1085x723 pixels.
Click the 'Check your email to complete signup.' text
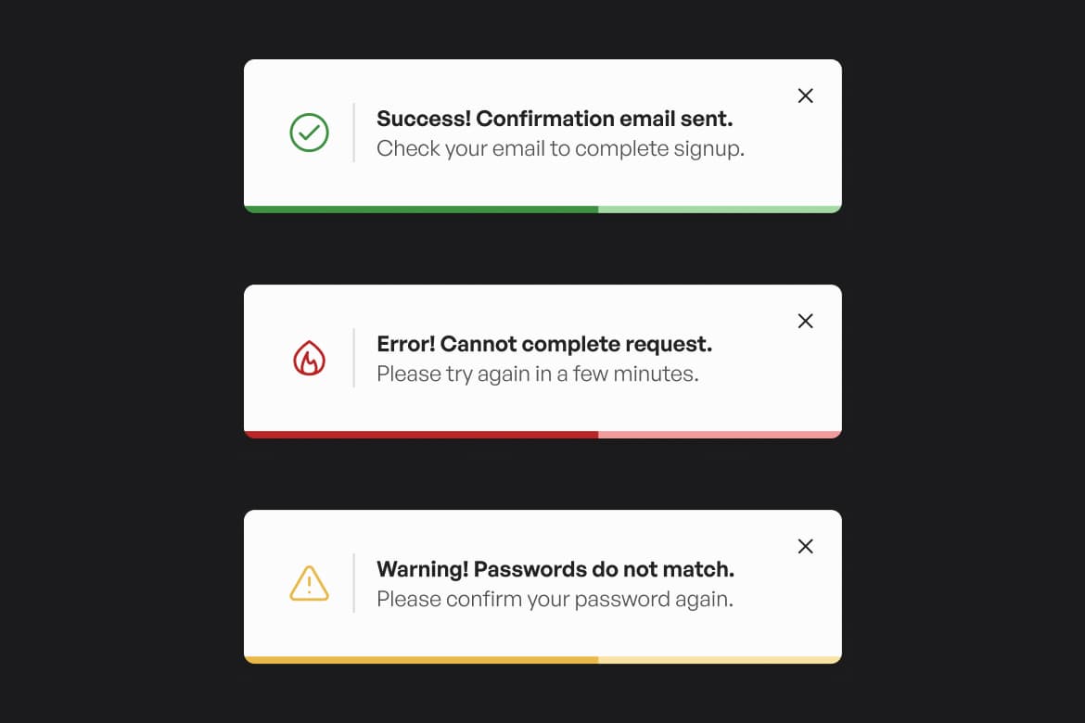point(560,148)
